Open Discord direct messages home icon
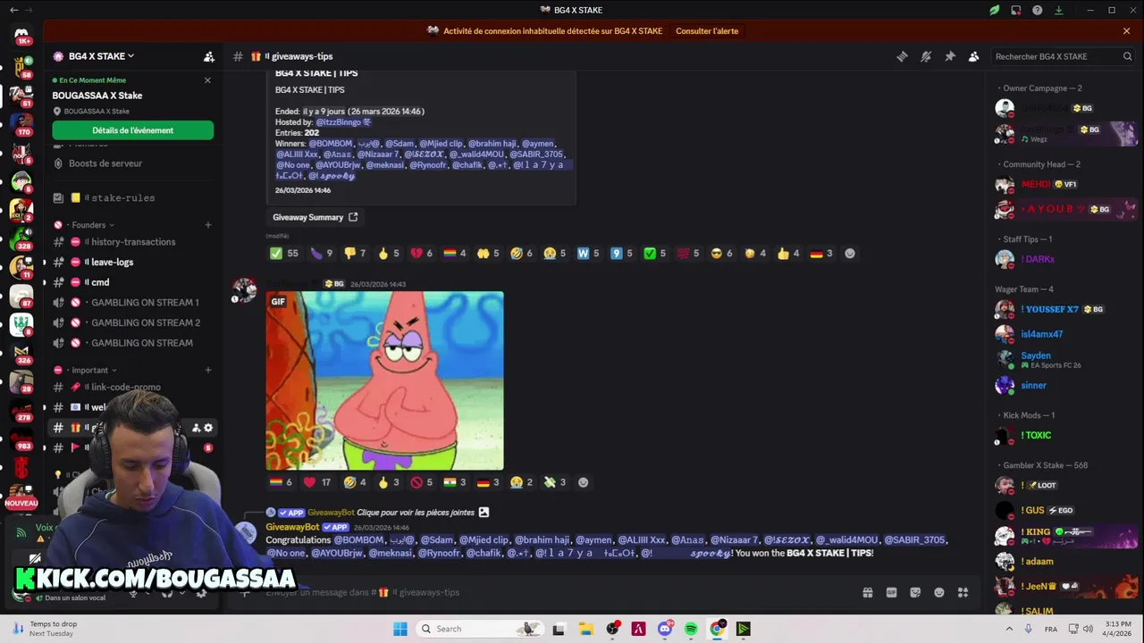 tap(21, 36)
